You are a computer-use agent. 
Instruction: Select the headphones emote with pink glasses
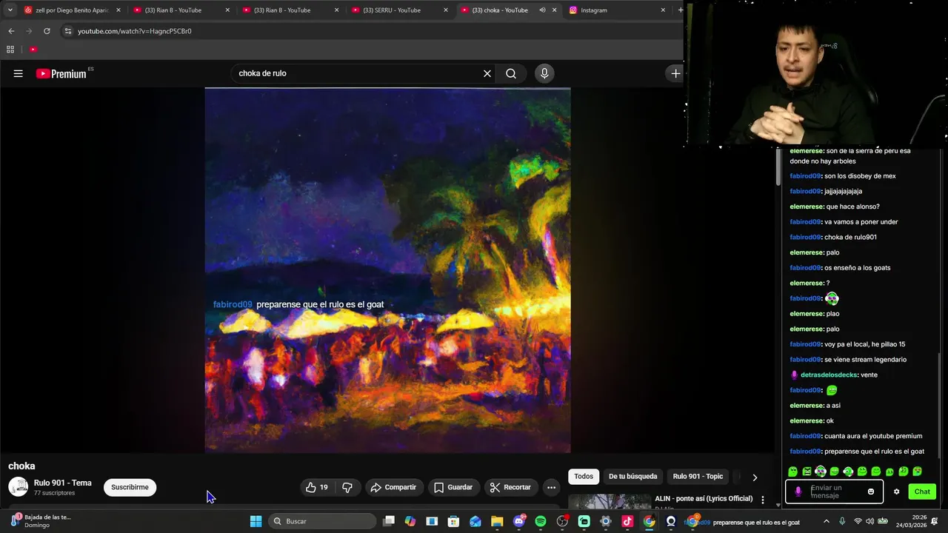coord(821,472)
